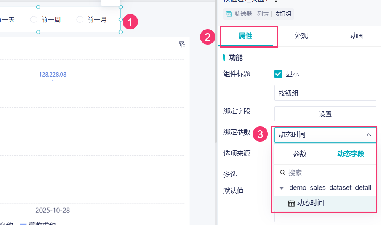
Task: Click the 按钮组 title input field
Action: click(325, 93)
